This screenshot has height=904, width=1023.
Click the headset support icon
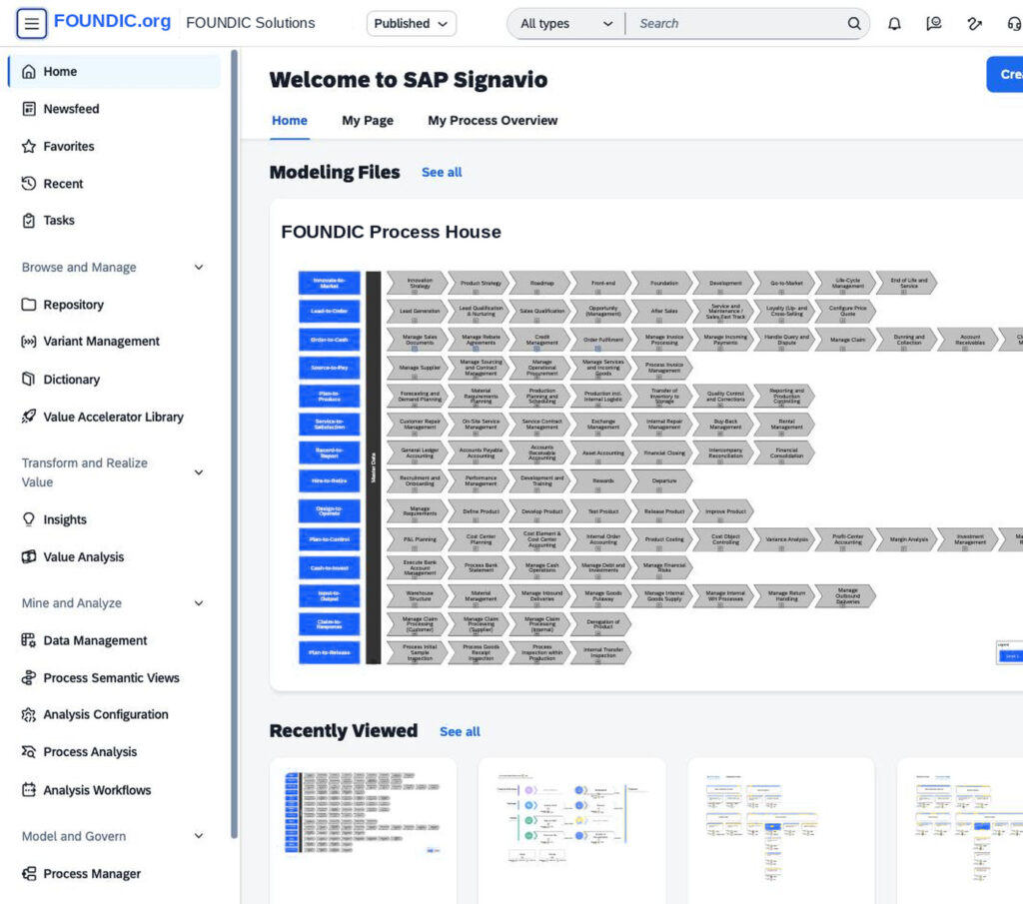[x=1015, y=24]
